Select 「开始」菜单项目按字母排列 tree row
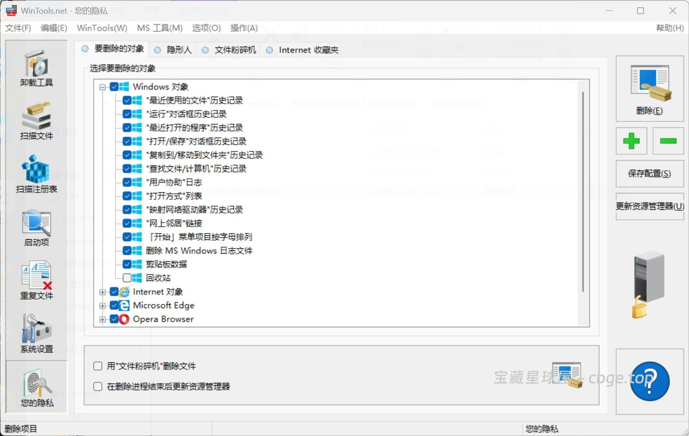 [x=199, y=237]
